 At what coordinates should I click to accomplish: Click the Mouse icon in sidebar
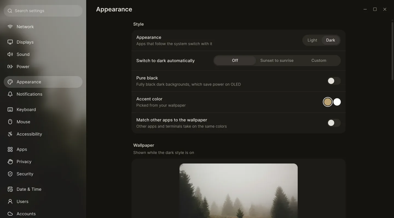point(10,122)
